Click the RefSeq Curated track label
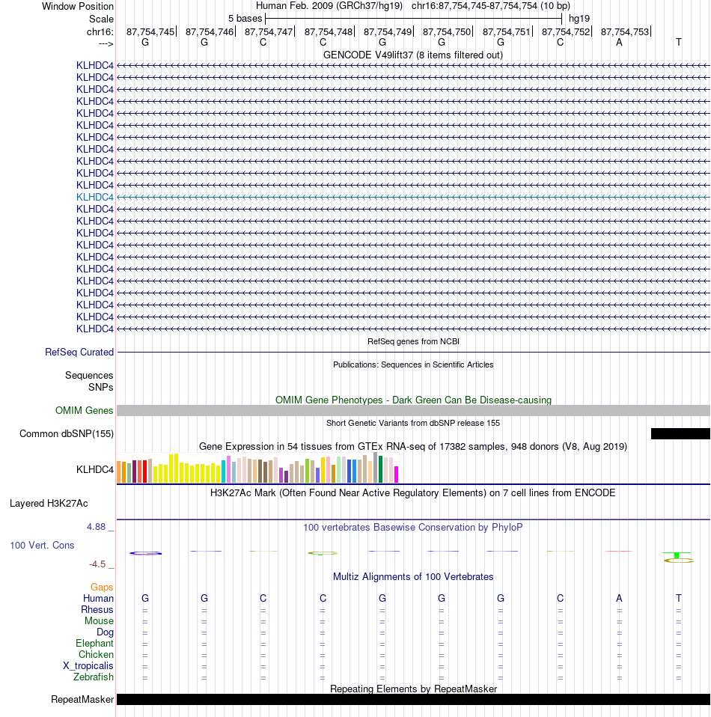 [x=79, y=352]
